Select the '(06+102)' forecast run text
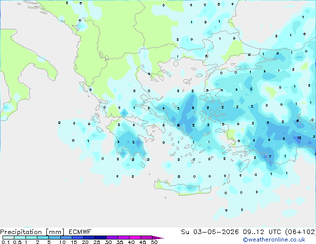316x244 pixels. point(301,232)
